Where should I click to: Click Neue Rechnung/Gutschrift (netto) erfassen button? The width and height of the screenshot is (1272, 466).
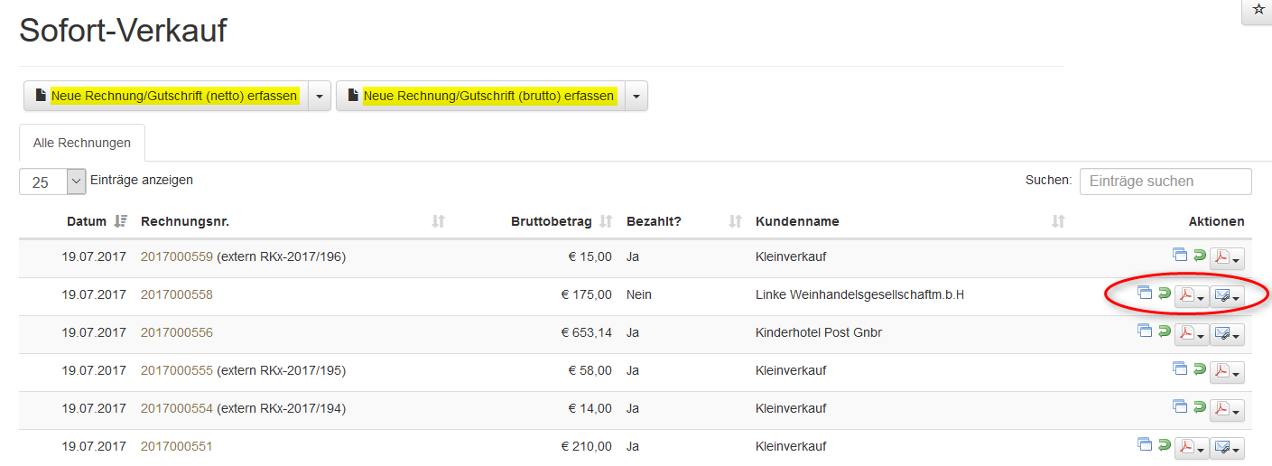pyautogui.click(x=166, y=96)
